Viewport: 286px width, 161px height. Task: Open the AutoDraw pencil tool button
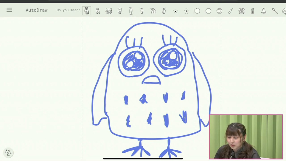(8, 152)
